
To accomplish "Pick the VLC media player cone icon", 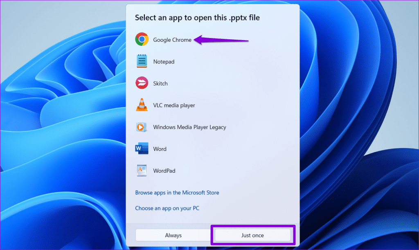I will point(142,105).
